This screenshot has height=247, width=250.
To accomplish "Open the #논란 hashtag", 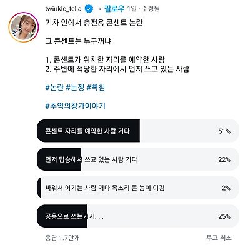I will 54,87.
